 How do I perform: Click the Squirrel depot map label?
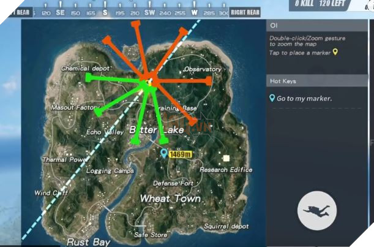pos(226,226)
